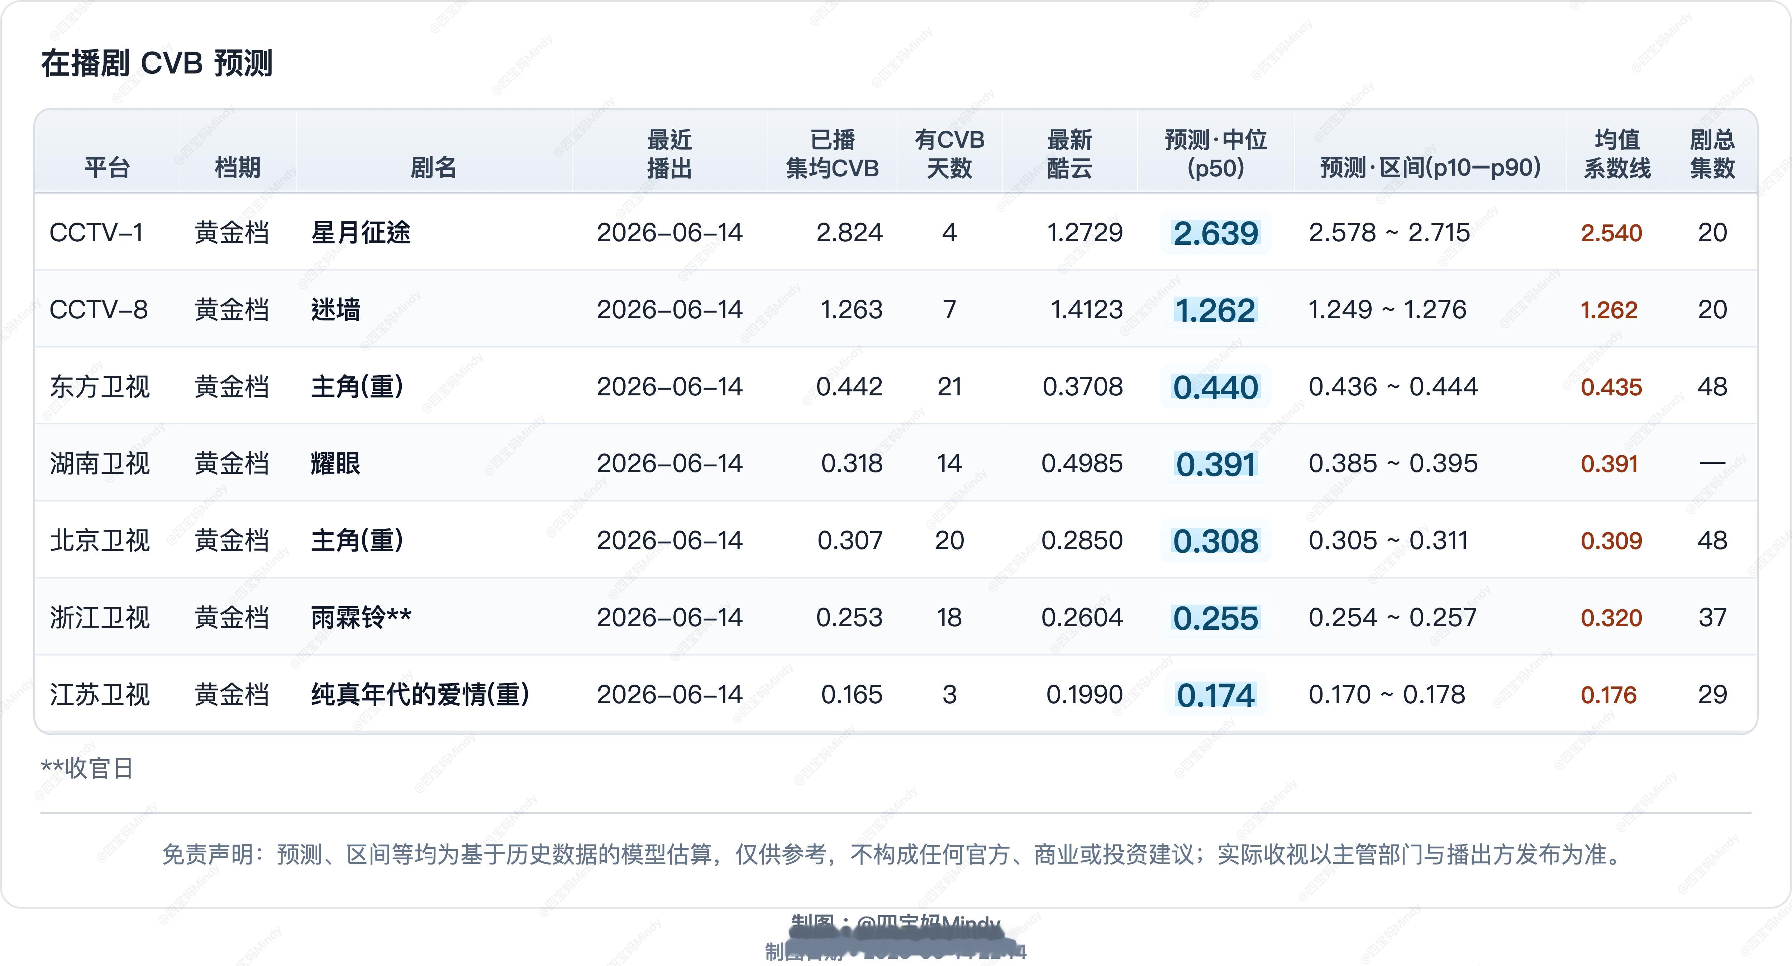Image resolution: width=1792 pixels, height=966 pixels.
Task: Click the interval 0.170 ~ 0.178
Action: (1386, 695)
